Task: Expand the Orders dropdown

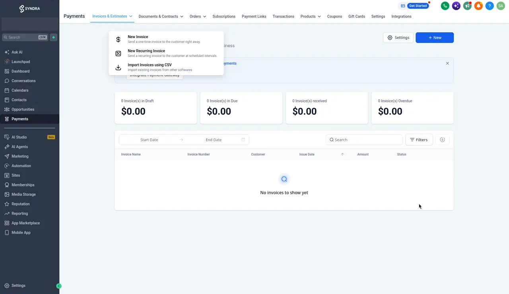Action: [x=198, y=16]
